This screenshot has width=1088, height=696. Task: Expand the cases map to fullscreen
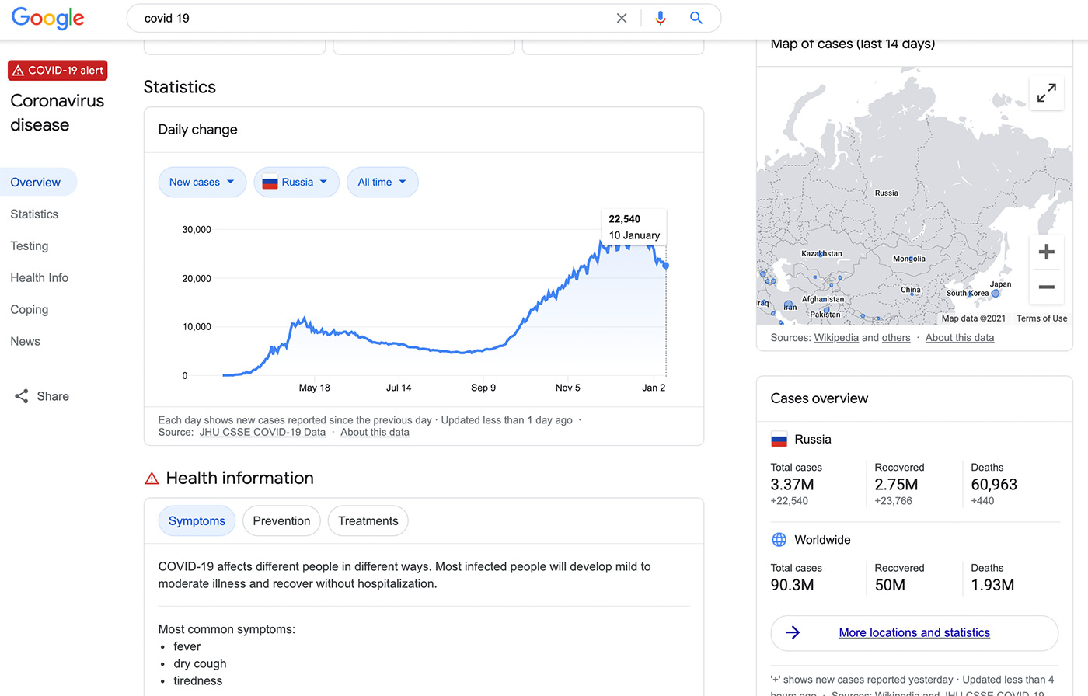1046,93
